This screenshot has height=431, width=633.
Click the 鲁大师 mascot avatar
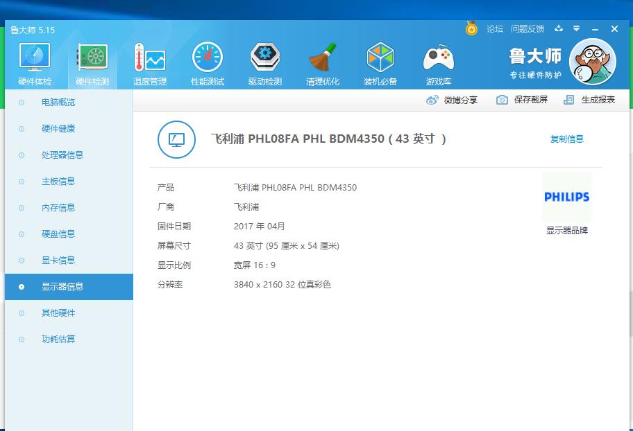coord(592,62)
